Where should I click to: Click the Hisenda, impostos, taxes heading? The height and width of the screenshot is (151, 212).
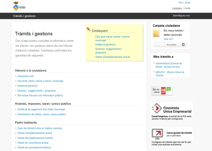(x=43, y=104)
